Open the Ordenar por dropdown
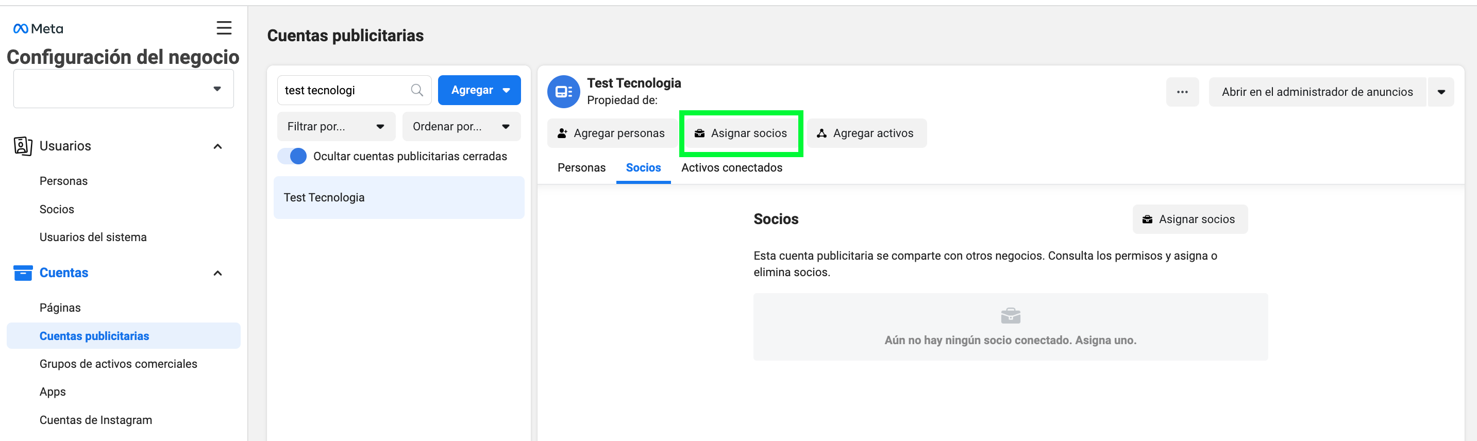Image resolution: width=1477 pixels, height=441 pixels. [461, 126]
